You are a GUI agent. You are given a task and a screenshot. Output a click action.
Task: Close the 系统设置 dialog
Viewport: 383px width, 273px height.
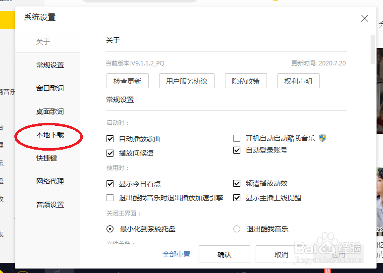(x=365, y=18)
